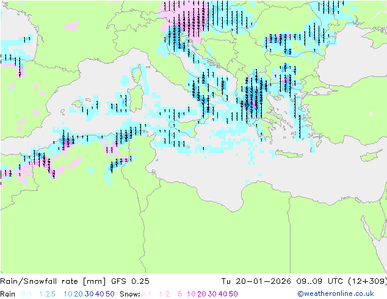Select the Rain legend value 10
This screenshot has width=387, height=299.
pos(68,294)
